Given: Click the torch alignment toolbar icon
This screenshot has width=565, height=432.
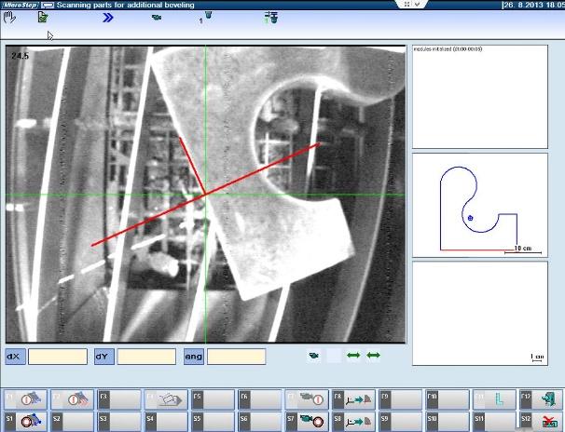Looking at the screenshot, I should [270, 17].
